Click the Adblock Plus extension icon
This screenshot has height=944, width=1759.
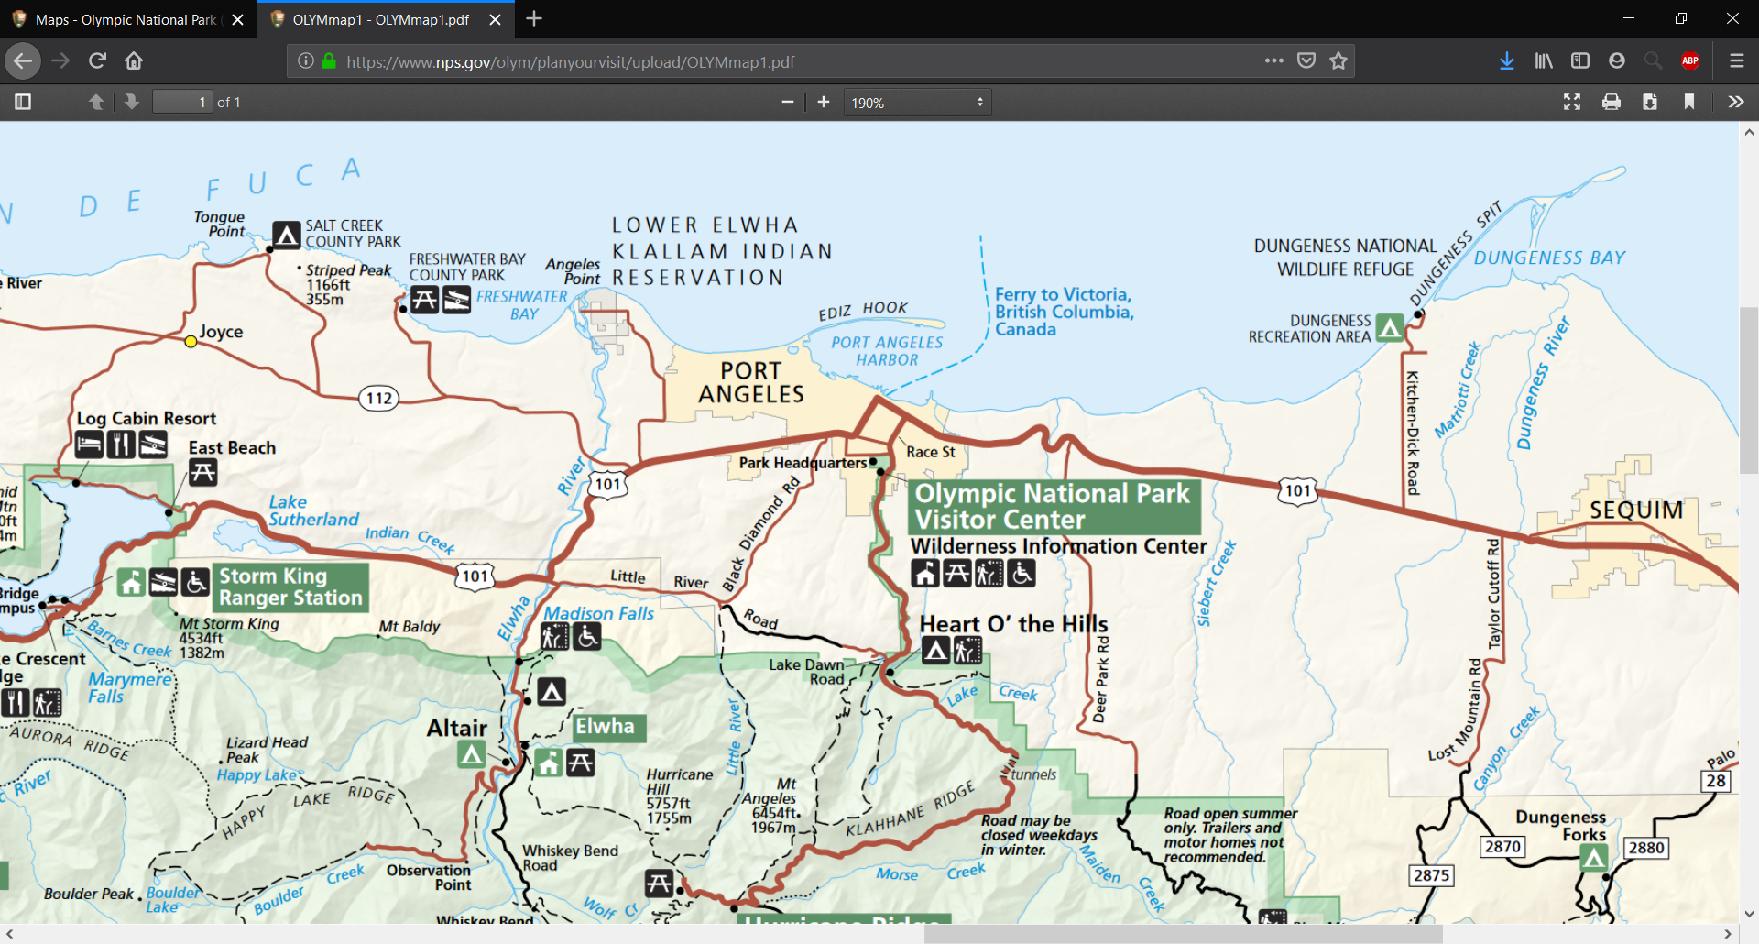tap(1690, 60)
